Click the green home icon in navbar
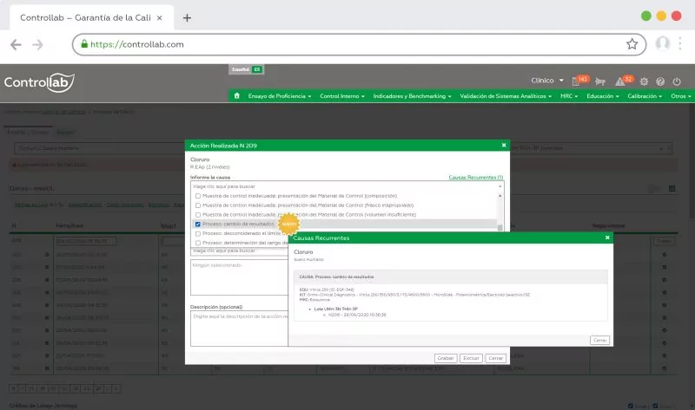This screenshot has height=410, width=695. 237,96
